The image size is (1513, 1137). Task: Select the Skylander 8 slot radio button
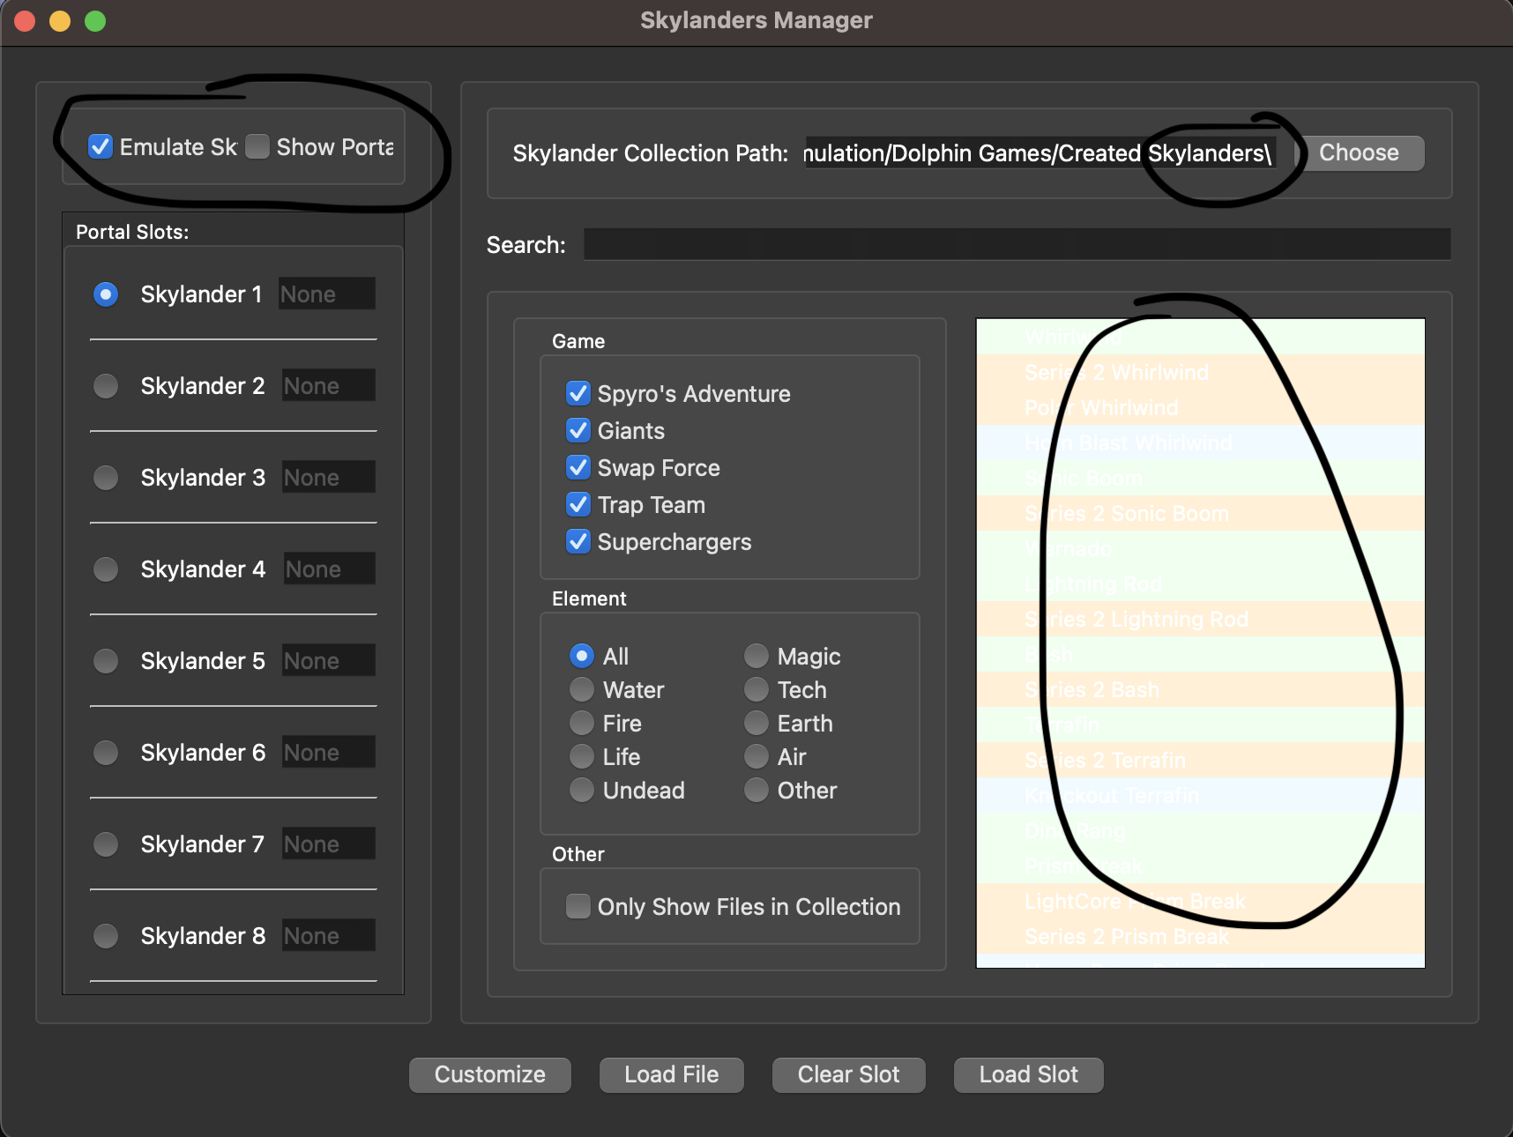pos(106,936)
